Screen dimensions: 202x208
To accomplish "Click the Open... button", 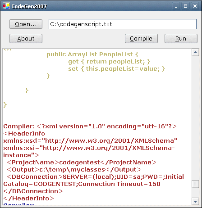I will pyautogui.click(x=26, y=24).
